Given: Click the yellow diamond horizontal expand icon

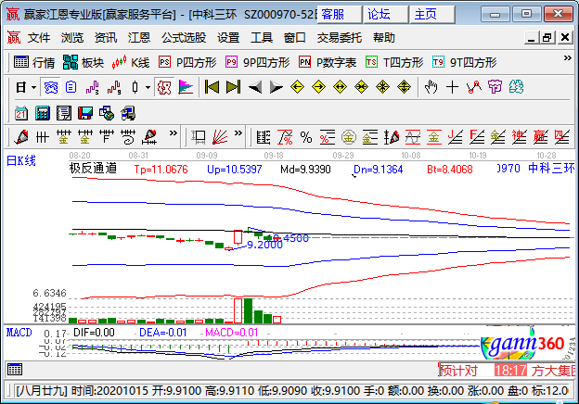Looking at the screenshot, I should [x=341, y=87].
